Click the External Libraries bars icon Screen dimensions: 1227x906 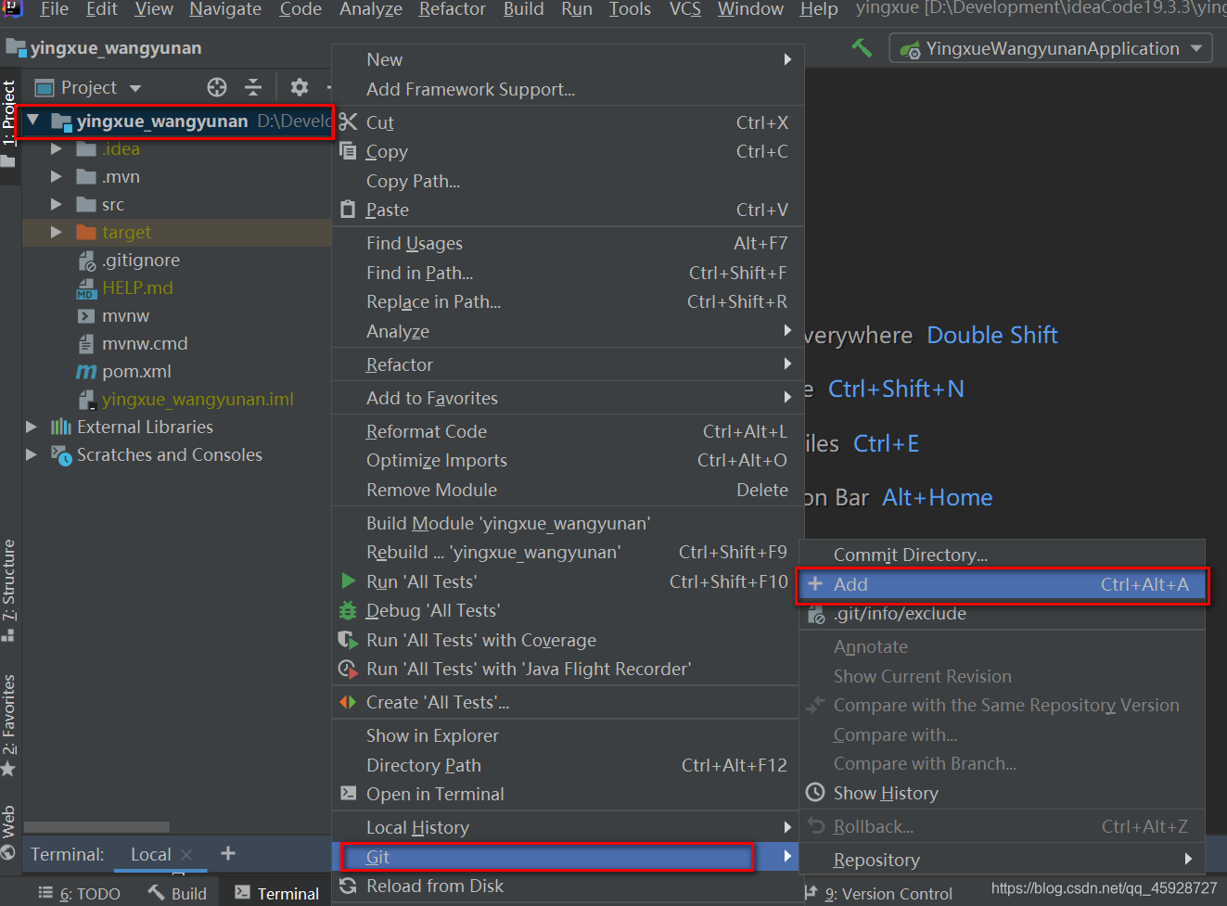[x=61, y=427]
